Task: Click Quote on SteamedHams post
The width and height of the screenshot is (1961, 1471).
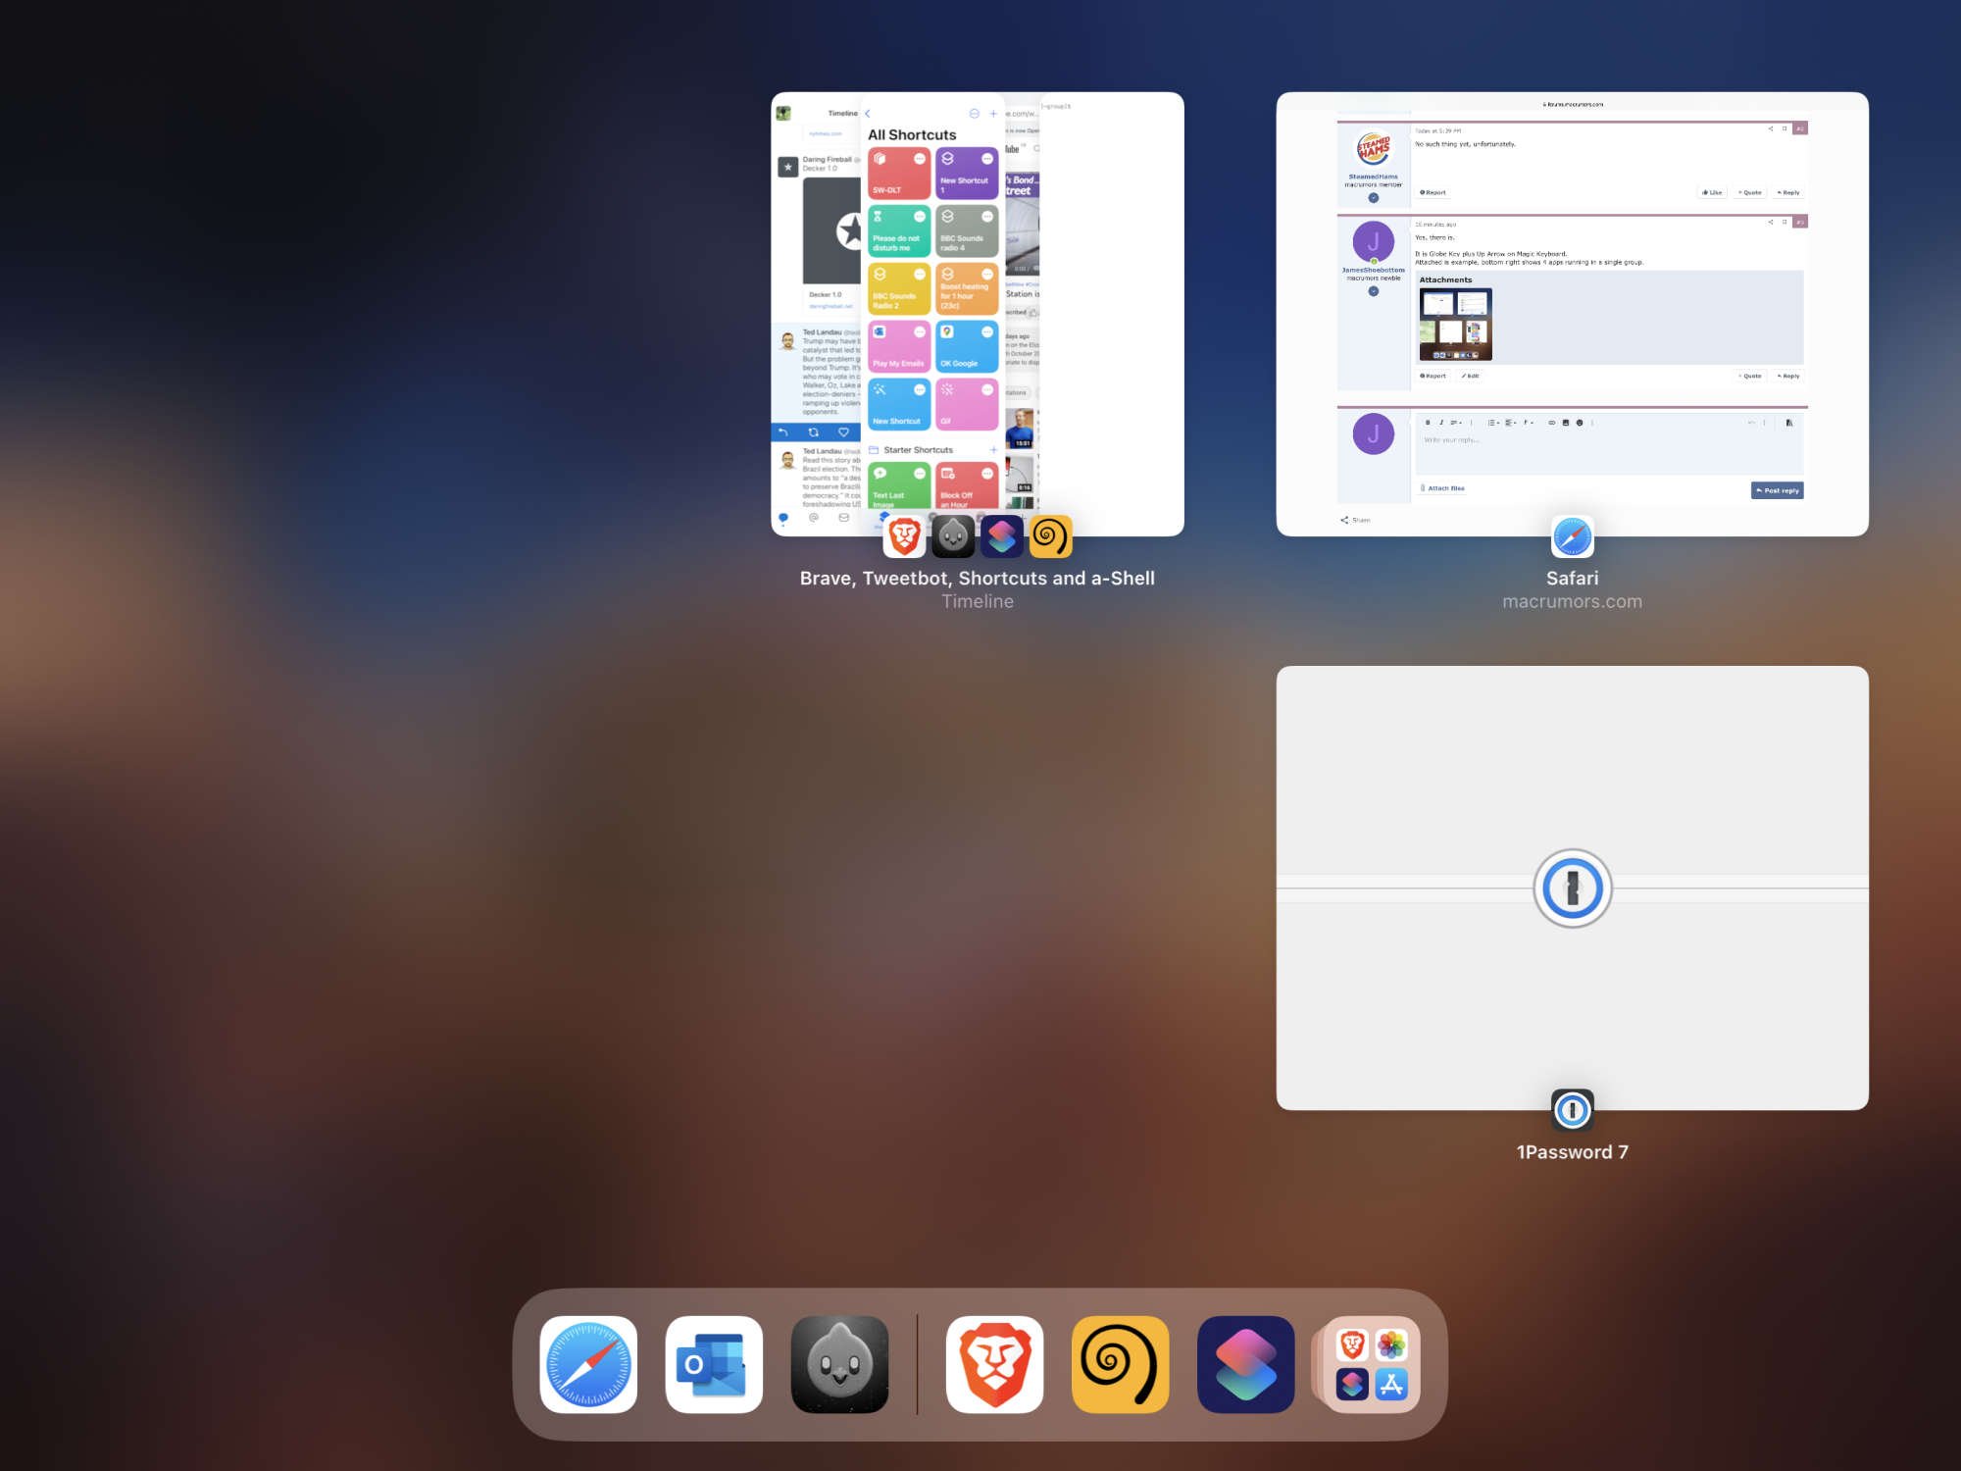Action: point(1749,193)
